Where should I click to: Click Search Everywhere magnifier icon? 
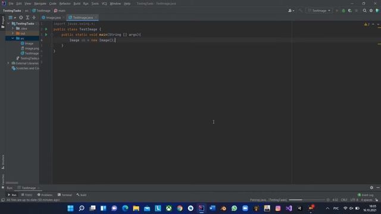[364, 11]
